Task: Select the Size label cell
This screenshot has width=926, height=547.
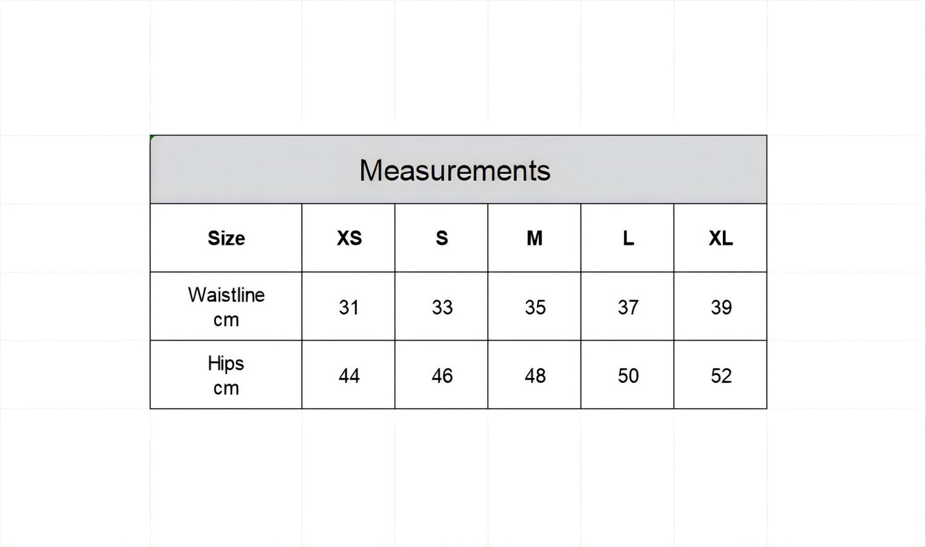Action: pyautogui.click(x=226, y=238)
